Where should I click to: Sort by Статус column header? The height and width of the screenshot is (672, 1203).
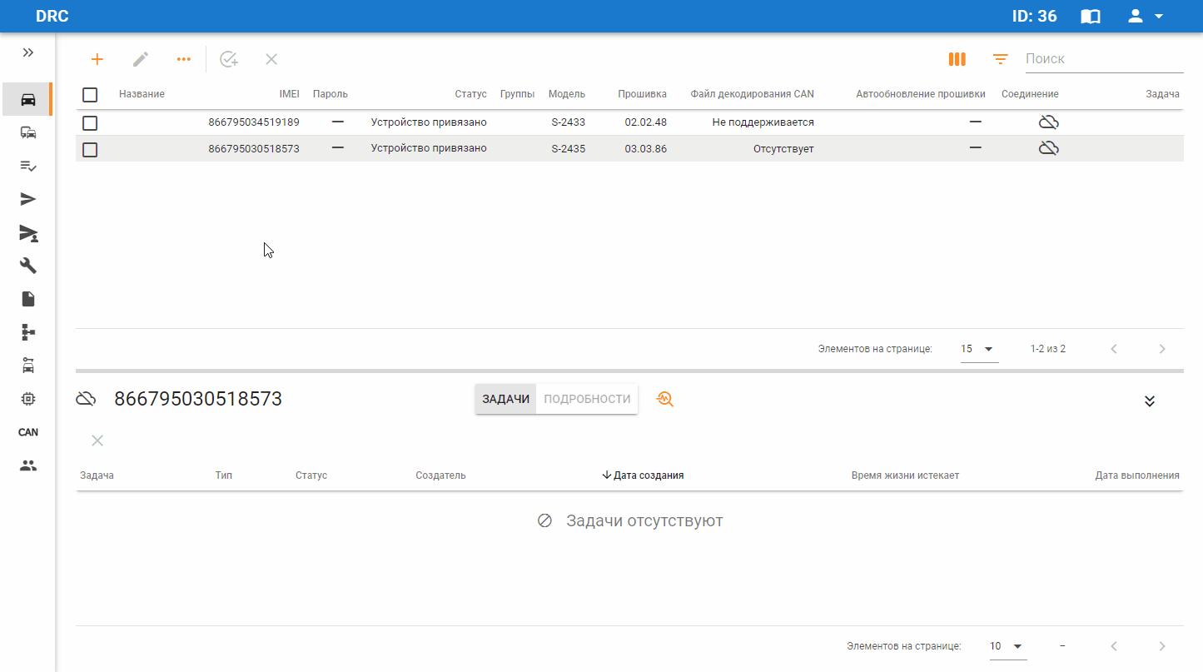pos(470,94)
